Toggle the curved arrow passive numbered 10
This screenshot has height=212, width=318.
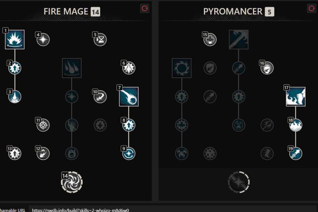click(x=100, y=97)
